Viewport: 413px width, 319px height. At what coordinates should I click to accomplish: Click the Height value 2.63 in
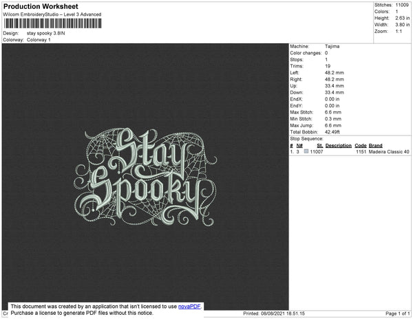[403, 18]
